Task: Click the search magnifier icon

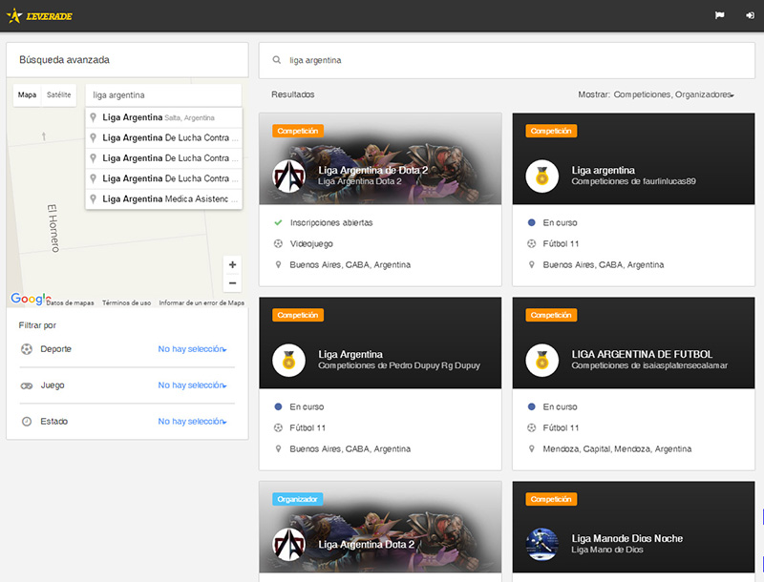Action: click(277, 60)
